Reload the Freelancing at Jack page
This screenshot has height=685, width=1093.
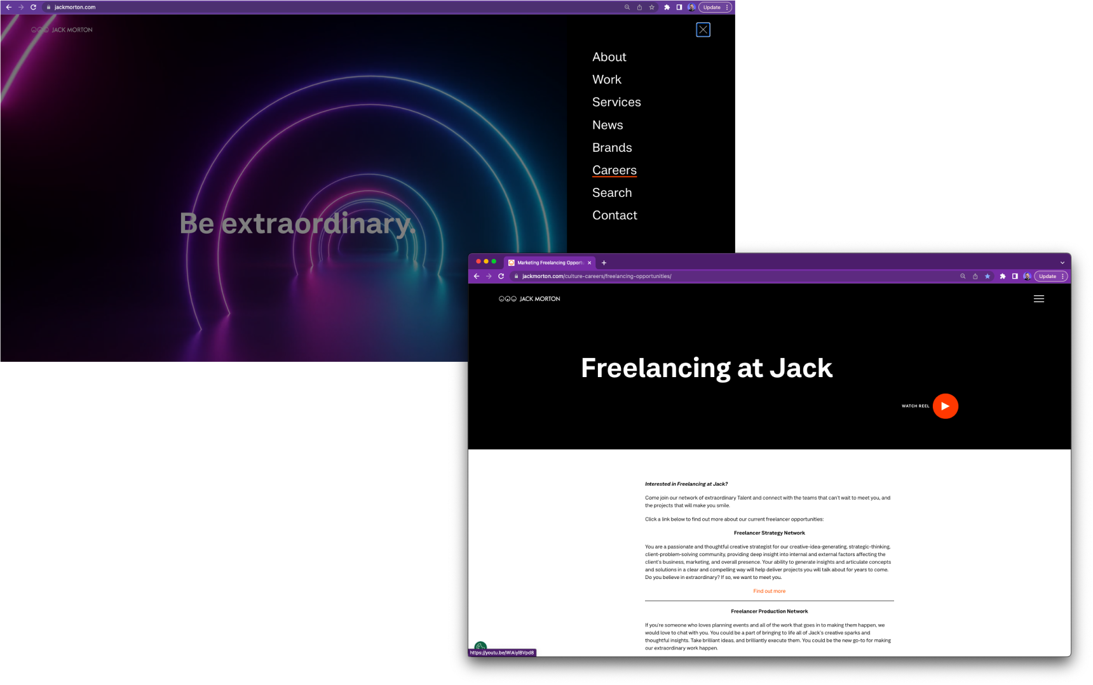click(501, 276)
